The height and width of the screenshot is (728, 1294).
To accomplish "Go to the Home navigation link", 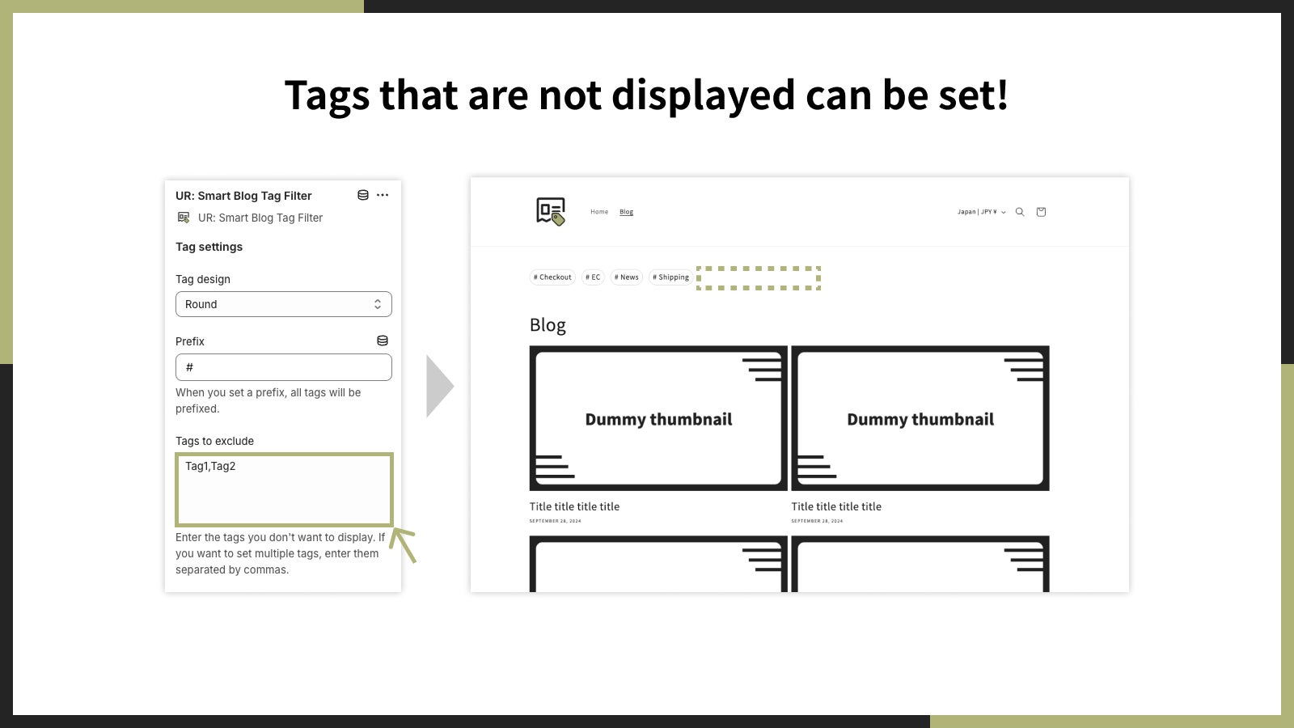I will 599,212.
